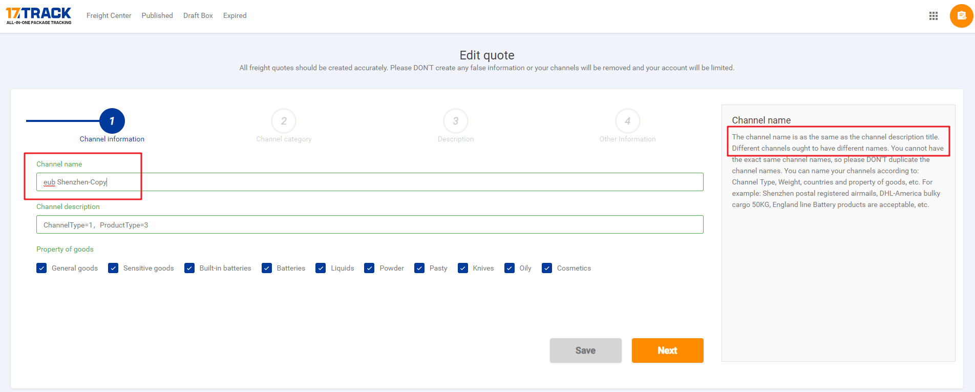View the Published quotes

(x=157, y=15)
